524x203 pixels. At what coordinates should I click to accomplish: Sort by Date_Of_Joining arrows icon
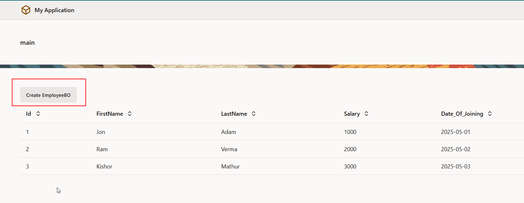tap(490, 114)
